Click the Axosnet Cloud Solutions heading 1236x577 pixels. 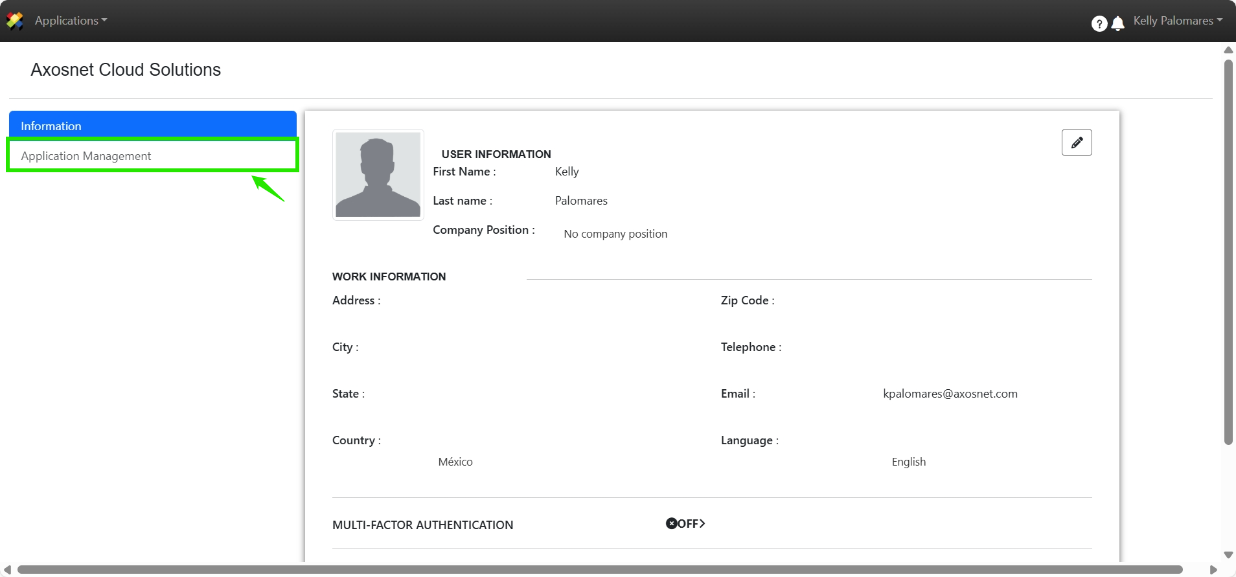coord(126,69)
